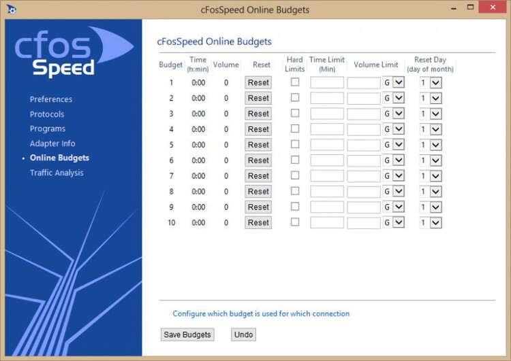
Task: Reset budget 10
Action: point(258,223)
